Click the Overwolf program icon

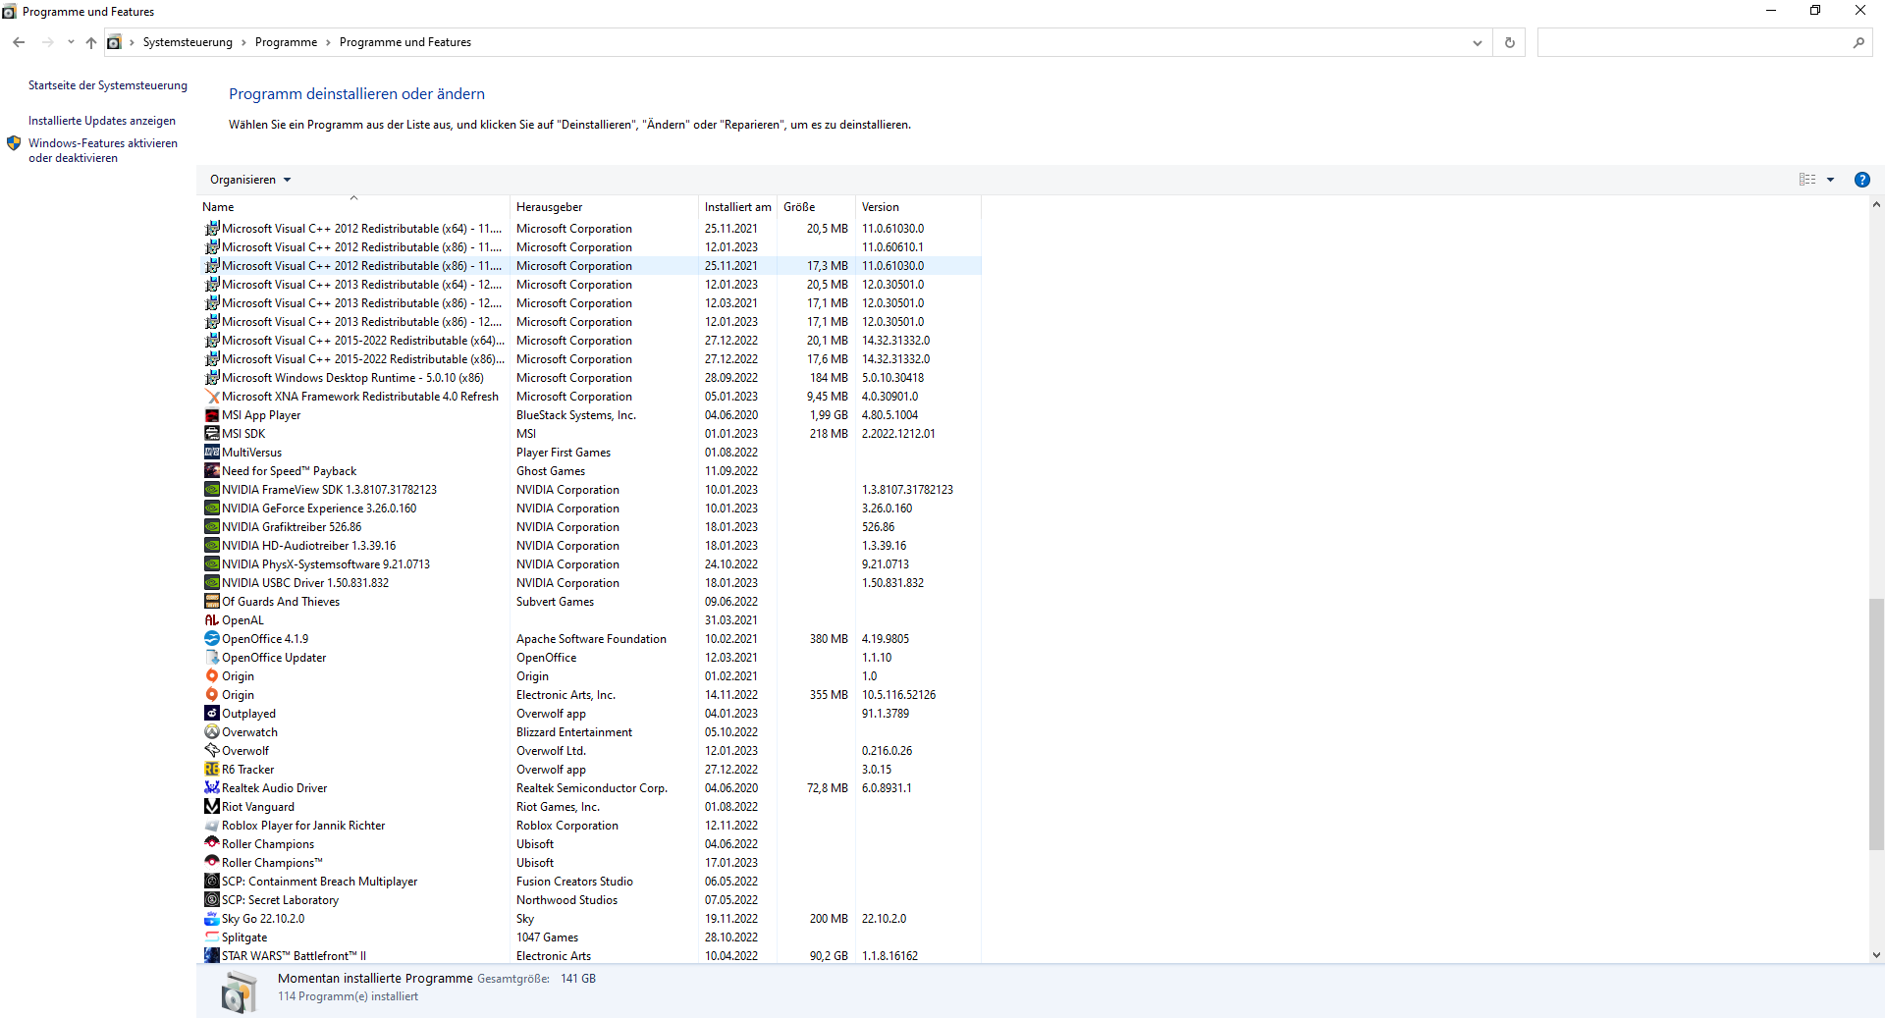pos(211,751)
